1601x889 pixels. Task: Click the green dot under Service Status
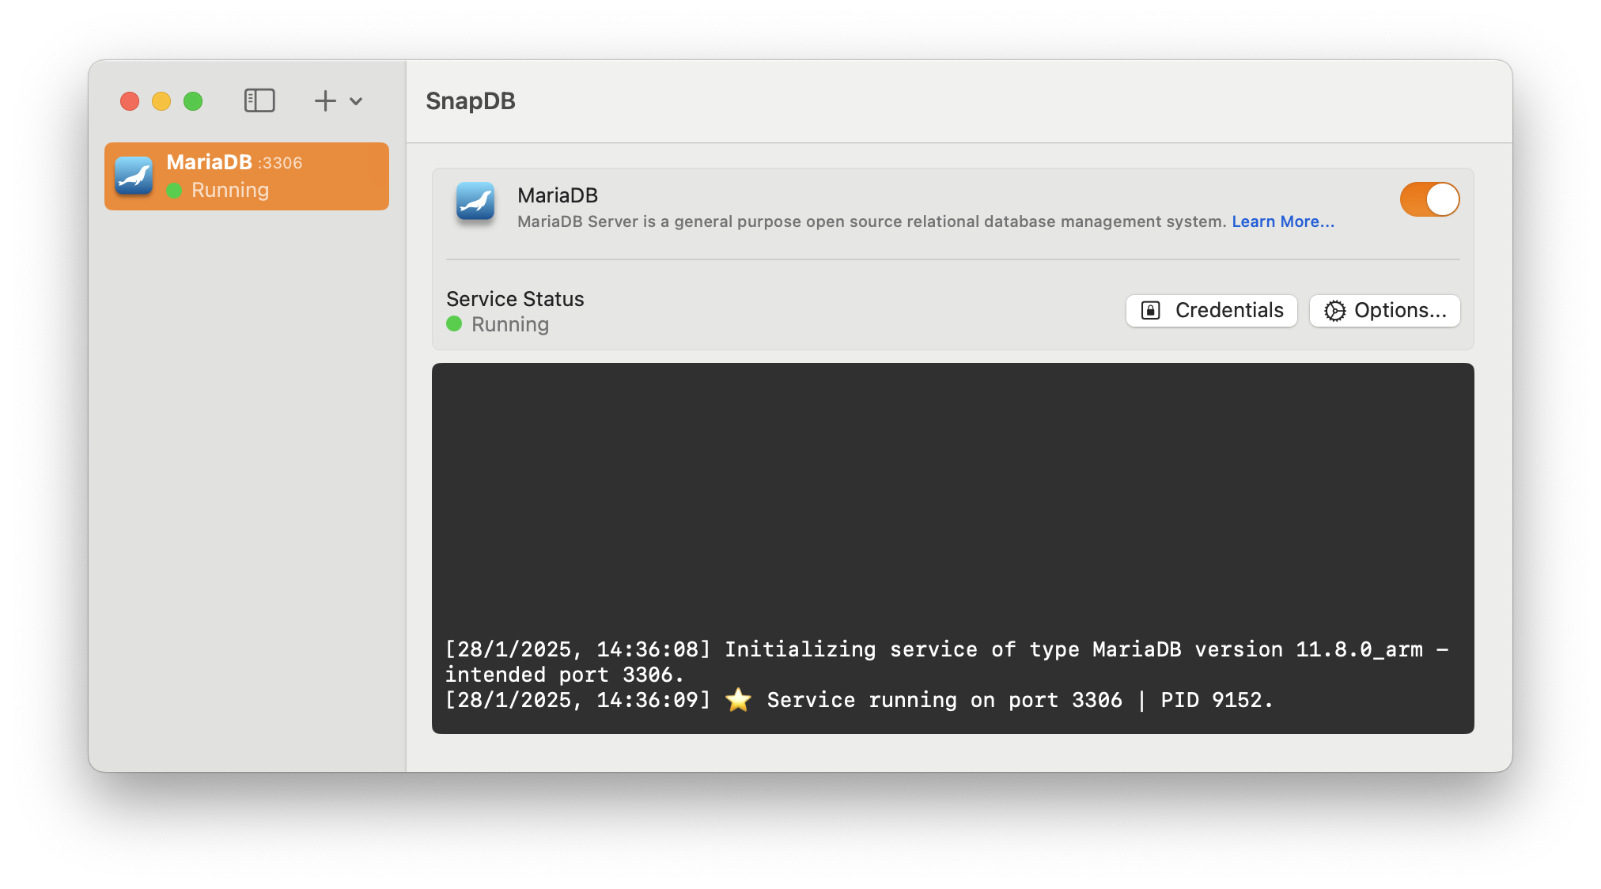(454, 324)
